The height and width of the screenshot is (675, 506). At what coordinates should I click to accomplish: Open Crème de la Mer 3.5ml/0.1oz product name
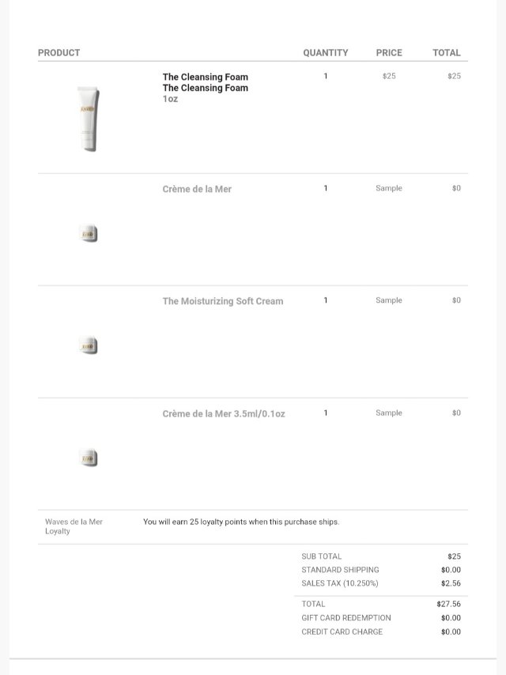coord(224,413)
